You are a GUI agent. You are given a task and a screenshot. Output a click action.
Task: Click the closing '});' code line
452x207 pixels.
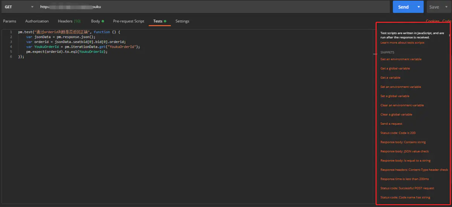click(21, 57)
